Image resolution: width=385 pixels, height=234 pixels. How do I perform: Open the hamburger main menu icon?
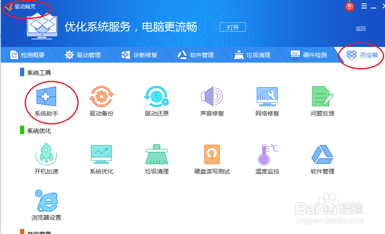364,6
